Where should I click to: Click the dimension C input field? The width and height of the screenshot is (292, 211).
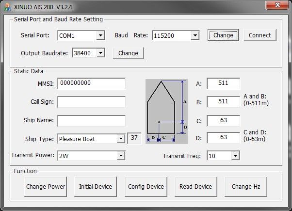pos(223,121)
